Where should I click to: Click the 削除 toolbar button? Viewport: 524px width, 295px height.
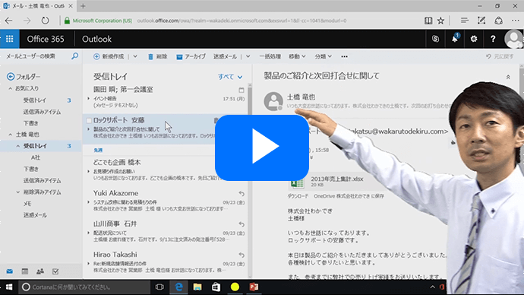(157, 56)
